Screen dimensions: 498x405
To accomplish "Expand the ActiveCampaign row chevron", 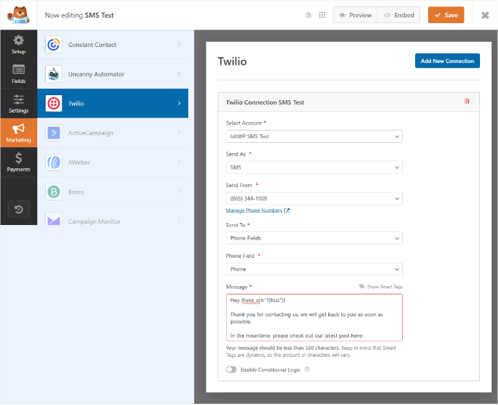I will tap(179, 133).
